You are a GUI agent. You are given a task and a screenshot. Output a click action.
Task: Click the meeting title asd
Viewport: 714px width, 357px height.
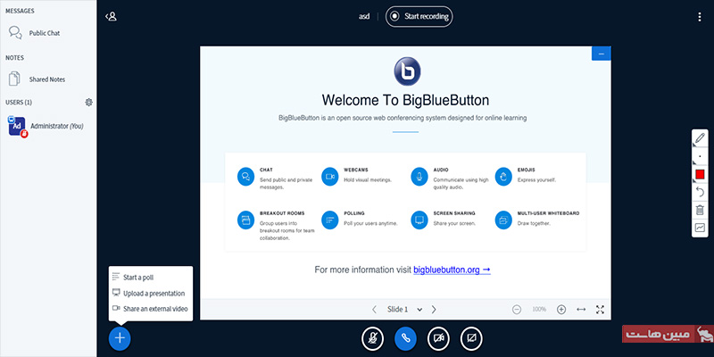pos(364,17)
